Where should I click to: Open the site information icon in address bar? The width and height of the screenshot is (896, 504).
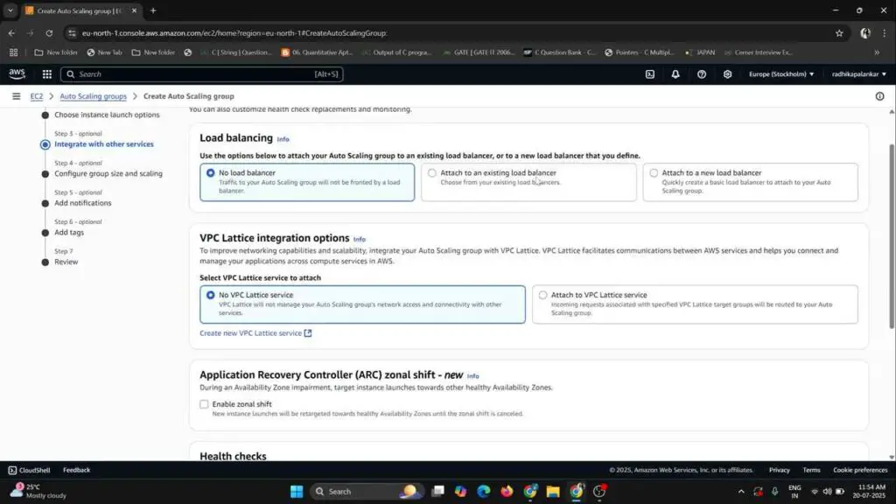click(x=72, y=33)
